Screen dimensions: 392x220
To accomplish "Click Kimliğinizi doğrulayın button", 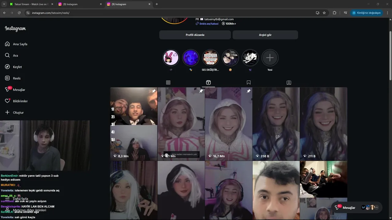I will pos(367,13).
